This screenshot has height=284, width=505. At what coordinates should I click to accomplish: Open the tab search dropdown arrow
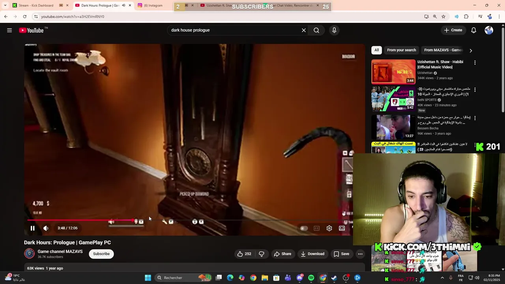5,6
